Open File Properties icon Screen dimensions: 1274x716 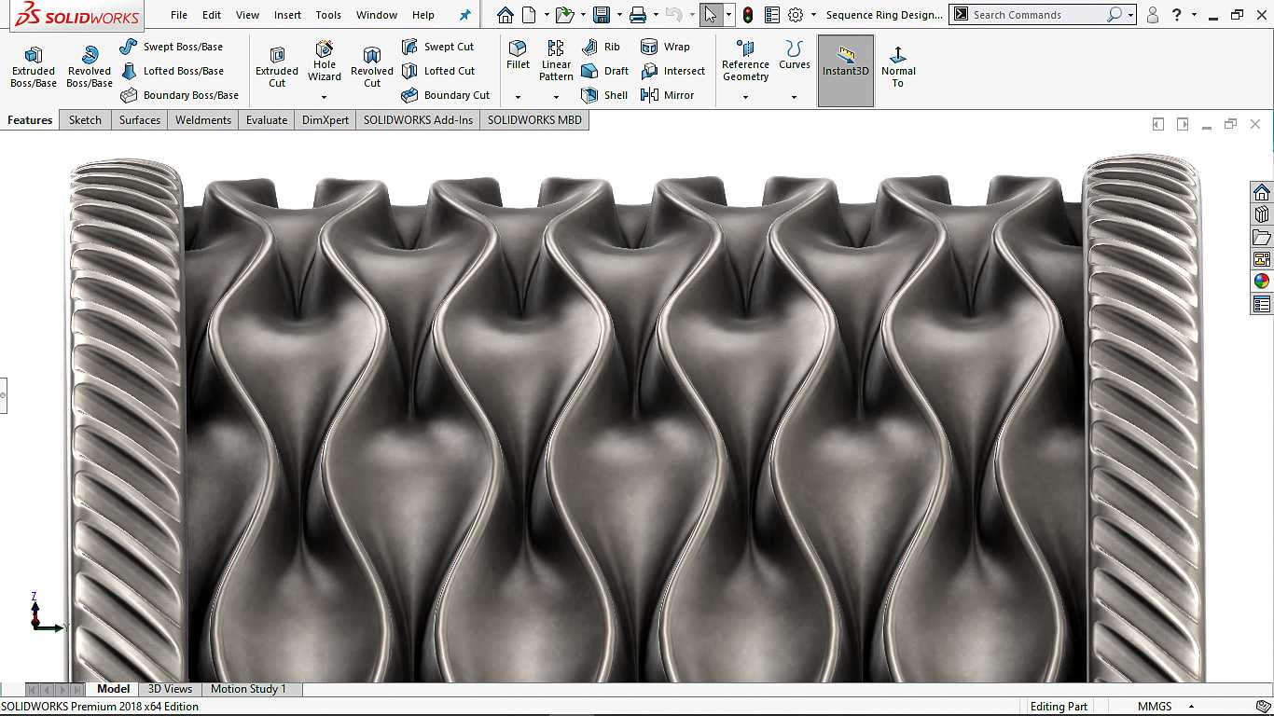point(772,15)
